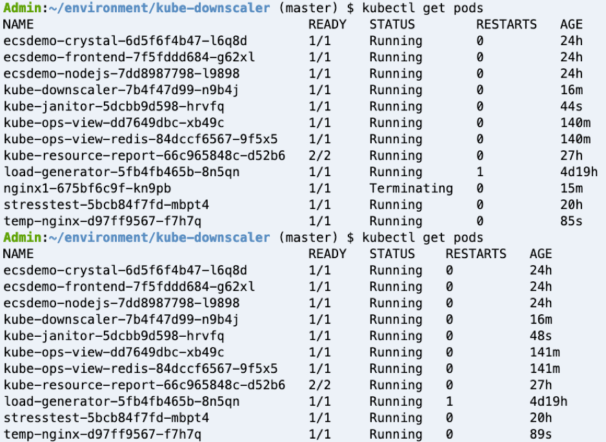Click the nginx1-675bf6c9f-kn9pb pod name
Image resolution: width=606 pixels, height=442 pixels.
(87, 188)
